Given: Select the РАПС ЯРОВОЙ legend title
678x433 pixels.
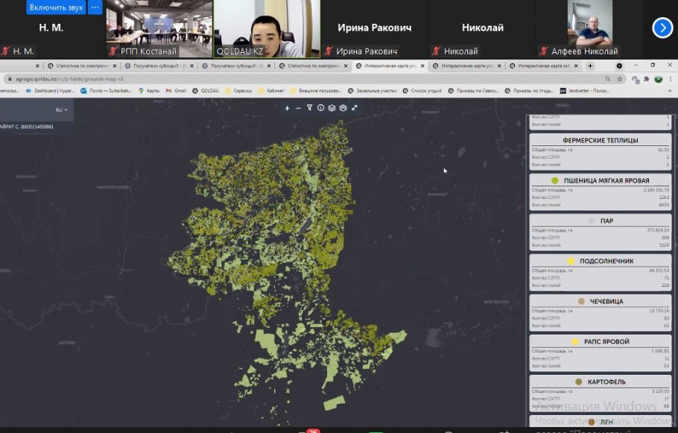Looking at the screenshot, I should 606,341.
